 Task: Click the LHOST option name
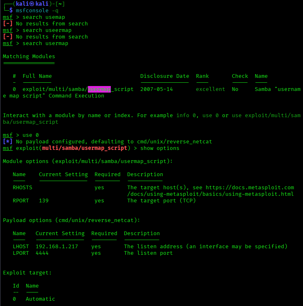pyautogui.click(x=21, y=247)
